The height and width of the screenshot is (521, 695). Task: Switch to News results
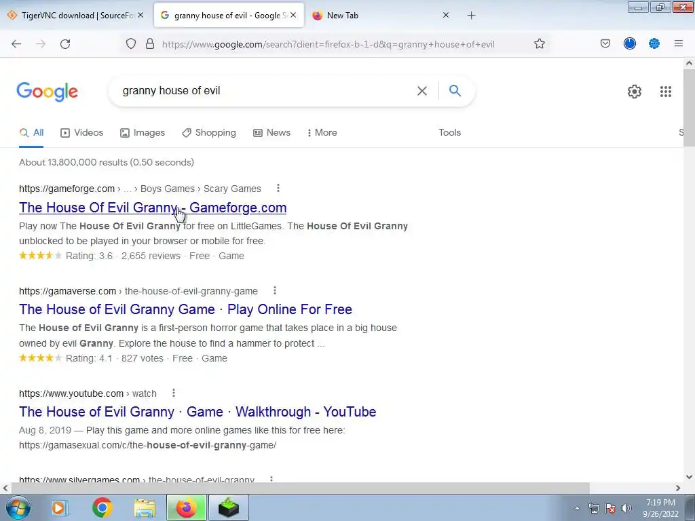(271, 132)
